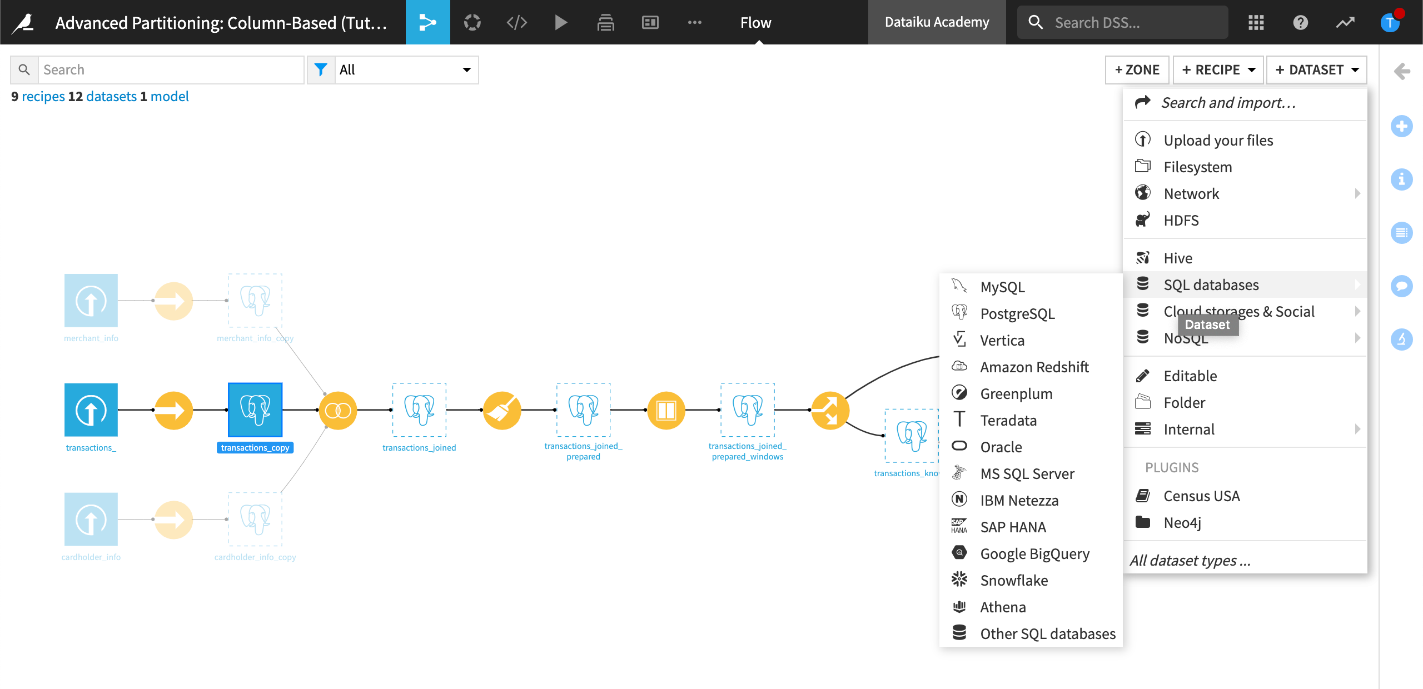Choose Snowflake from SQL databases list
1423x689 pixels.
[1031, 580]
